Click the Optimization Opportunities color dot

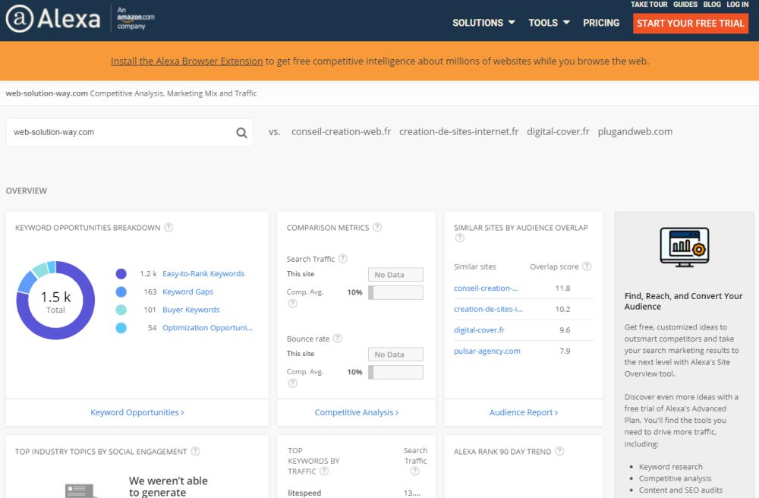(x=121, y=328)
